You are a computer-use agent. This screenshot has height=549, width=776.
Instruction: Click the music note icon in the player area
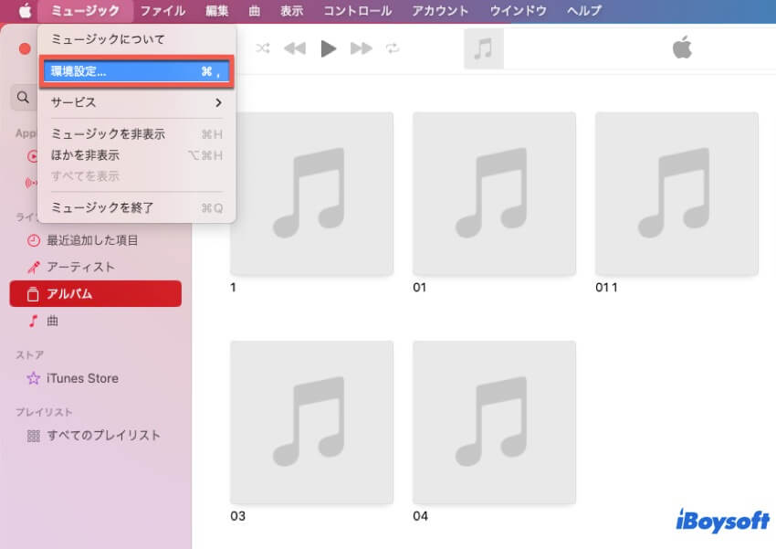click(x=484, y=48)
